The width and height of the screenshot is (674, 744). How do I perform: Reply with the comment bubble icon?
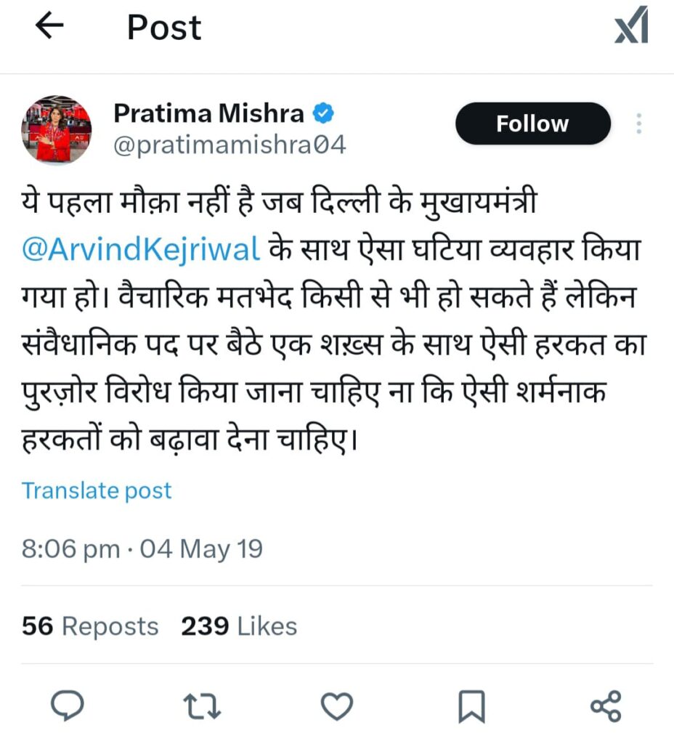[x=68, y=706]
